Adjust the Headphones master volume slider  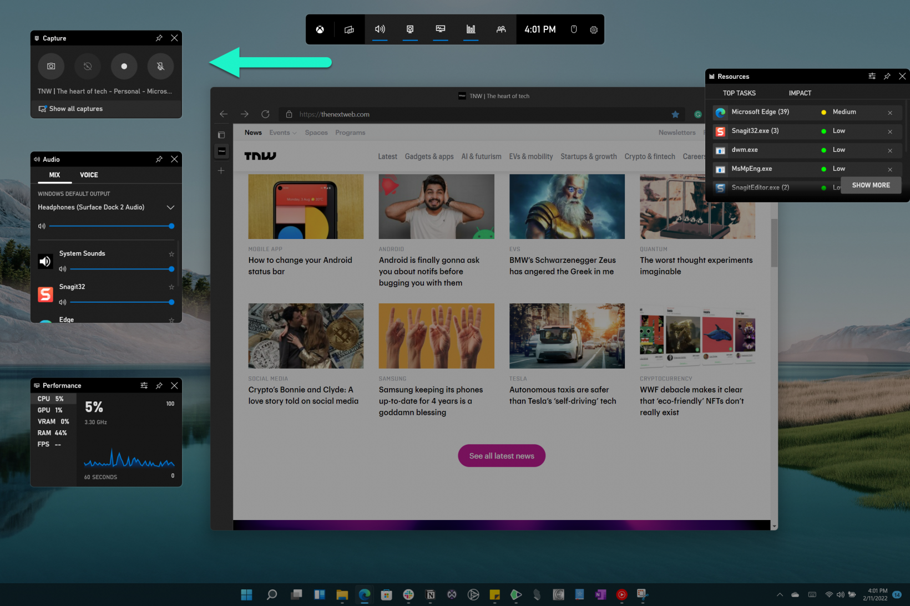point(112,226)
